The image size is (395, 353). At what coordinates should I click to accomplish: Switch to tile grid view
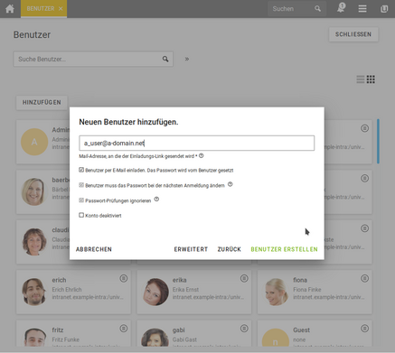(371, 79)
